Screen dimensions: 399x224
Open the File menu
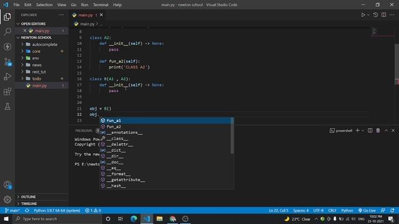(x=16, y=5)
